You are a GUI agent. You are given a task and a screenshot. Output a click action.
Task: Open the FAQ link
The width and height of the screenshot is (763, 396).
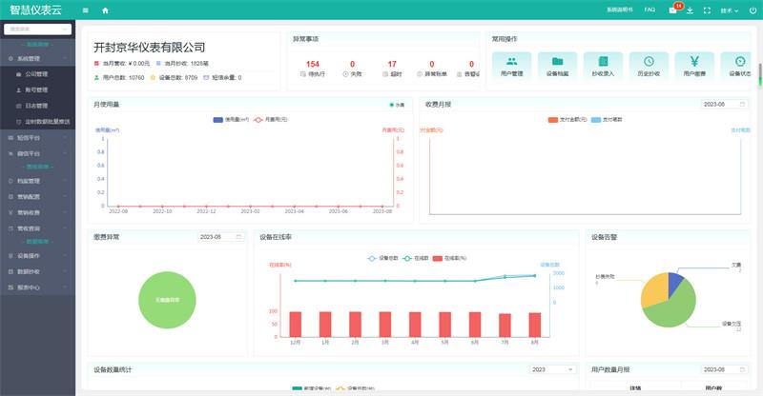(650, 10)
